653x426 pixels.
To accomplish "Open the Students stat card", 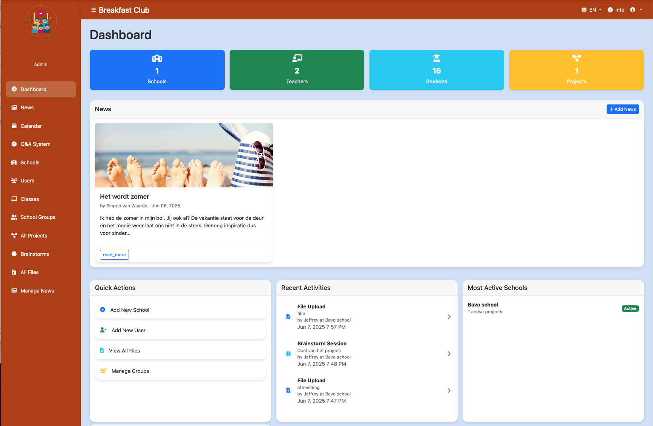I will 437,70.
